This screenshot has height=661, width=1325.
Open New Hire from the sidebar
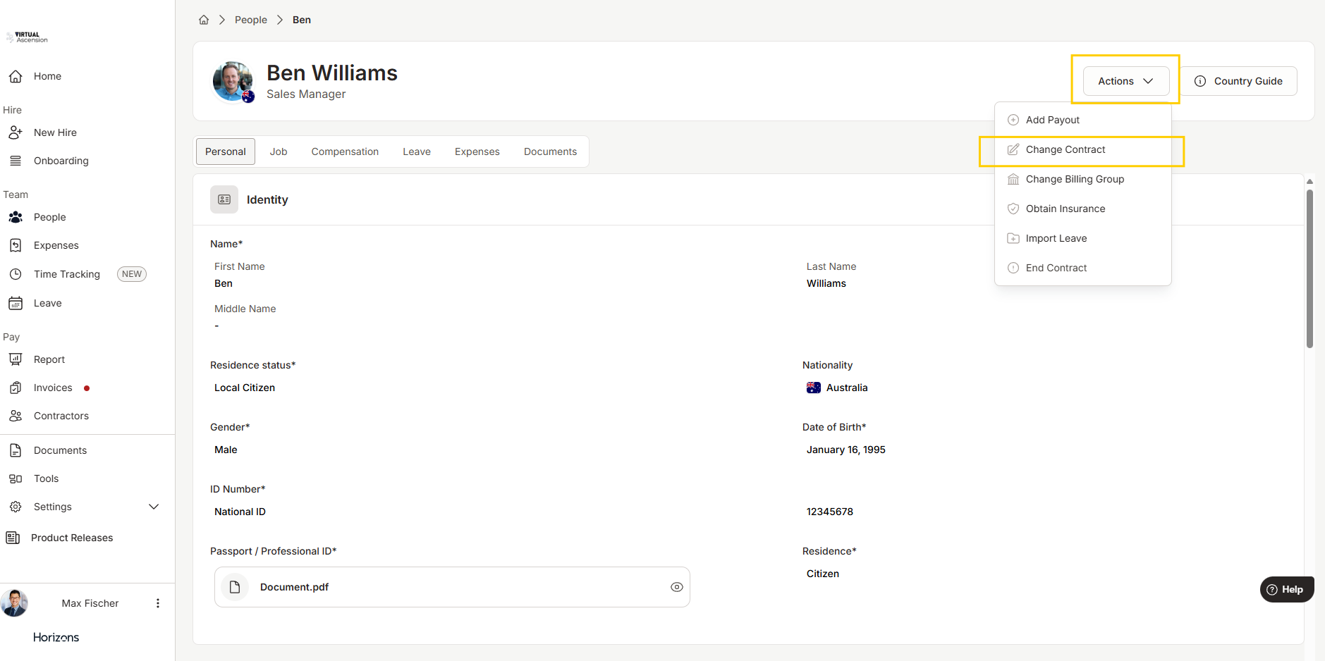coord(55,132)
